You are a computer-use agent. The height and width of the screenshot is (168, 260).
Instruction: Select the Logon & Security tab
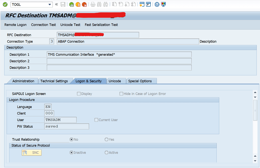point(89,81)
